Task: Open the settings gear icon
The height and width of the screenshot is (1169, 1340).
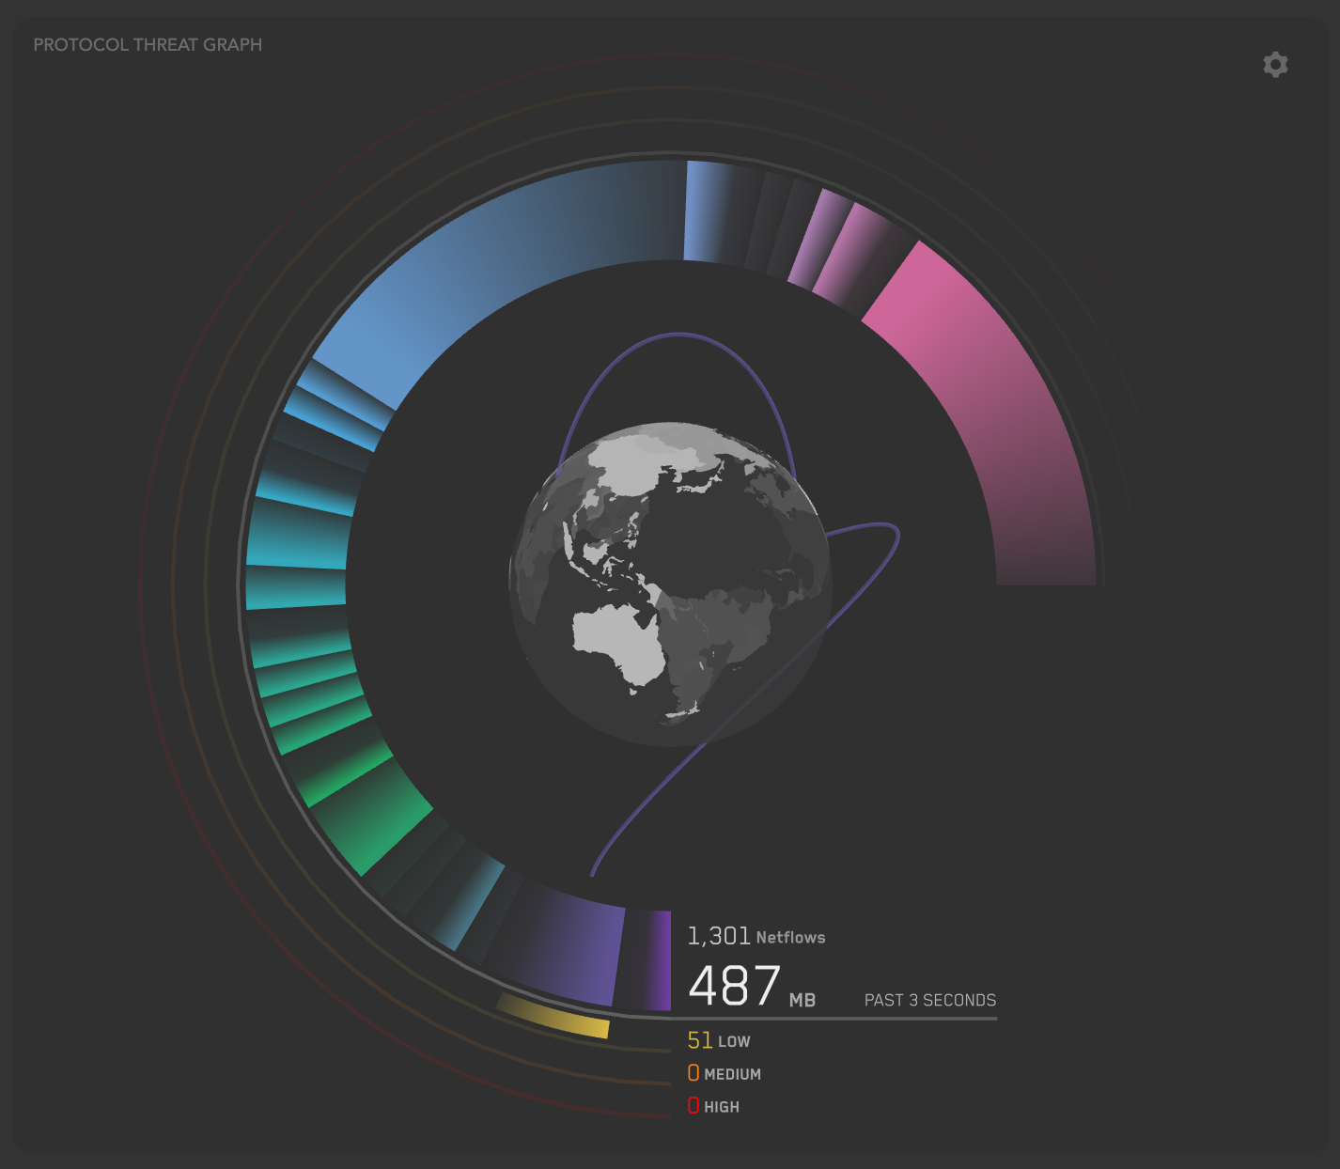Action: [1275, 65]
